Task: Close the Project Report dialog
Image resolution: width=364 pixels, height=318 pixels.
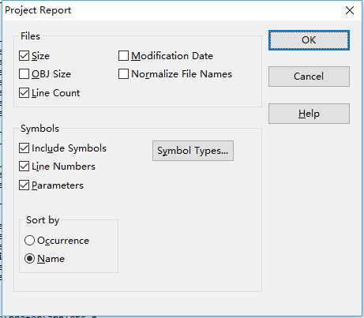Action: [350, 10]
